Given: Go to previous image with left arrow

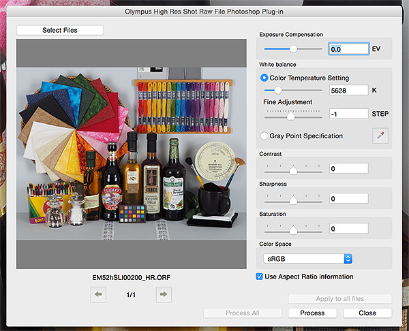Looking at the screenshot, I should pyautogui.click(x=100, y=294).
